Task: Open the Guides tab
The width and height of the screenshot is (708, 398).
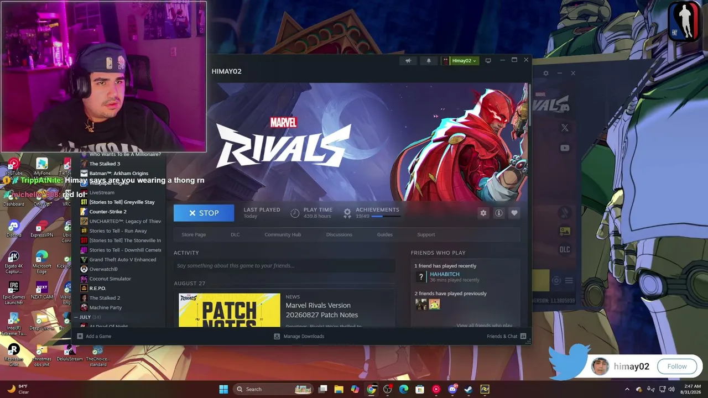Action: click(385, 234)
